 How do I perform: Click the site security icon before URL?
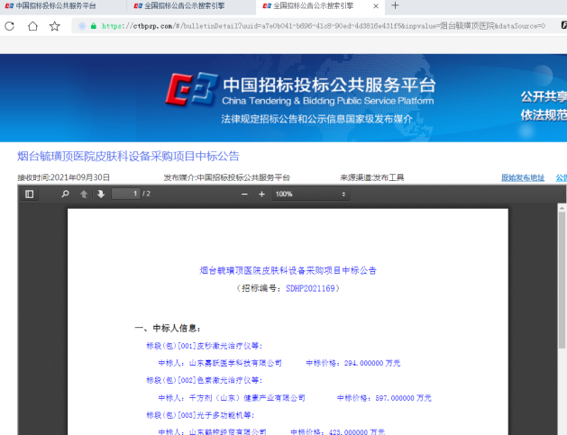[x=82, y=26]
